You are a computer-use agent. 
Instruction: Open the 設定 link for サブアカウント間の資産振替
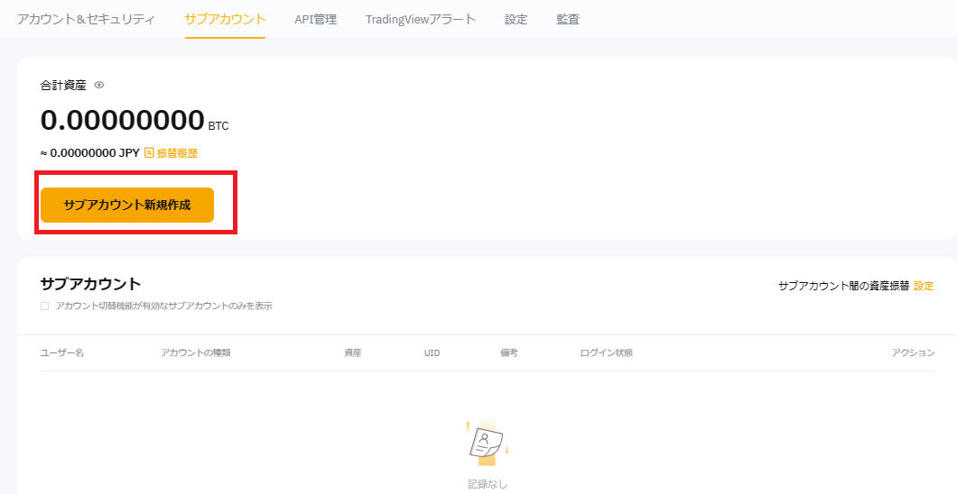(924, 286)
